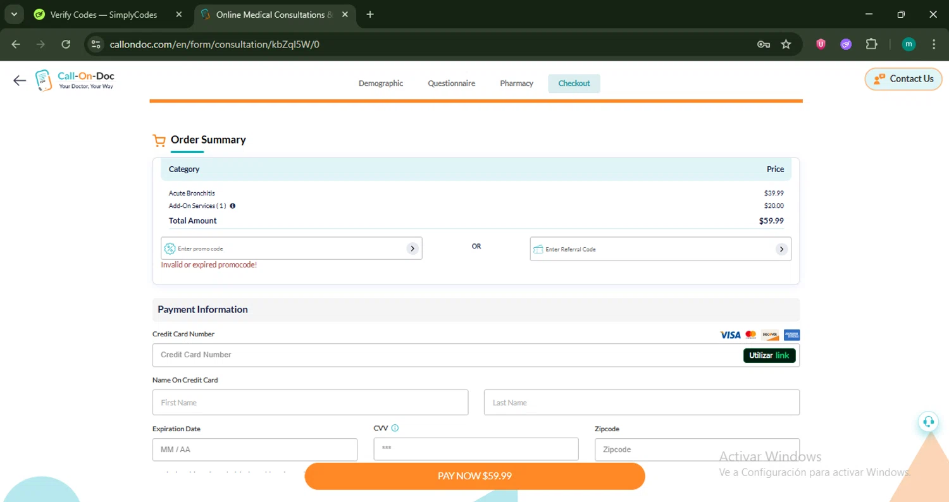Submit referral code with arrow button
Screen dimensions: 949x502
click(x=782, y=249)
